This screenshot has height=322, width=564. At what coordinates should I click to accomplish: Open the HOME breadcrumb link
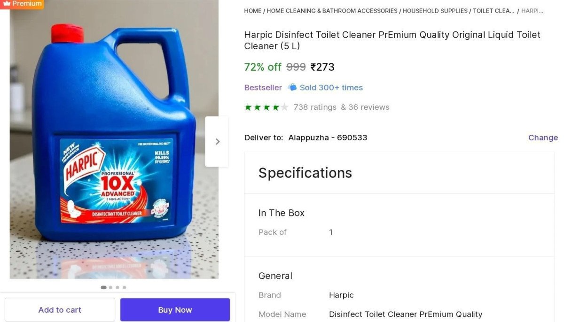click(252, 11)
